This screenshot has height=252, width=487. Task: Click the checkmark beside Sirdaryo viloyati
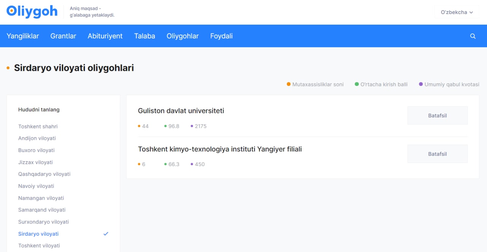106,234
